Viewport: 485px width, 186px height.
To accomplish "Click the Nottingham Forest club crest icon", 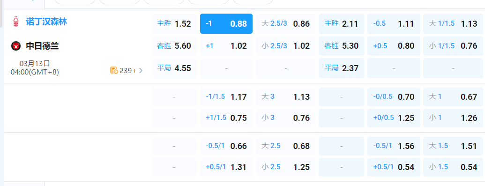I will tap(16, 22).
